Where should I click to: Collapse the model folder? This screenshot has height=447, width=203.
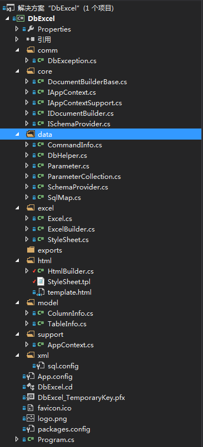[x=17, y=303]
